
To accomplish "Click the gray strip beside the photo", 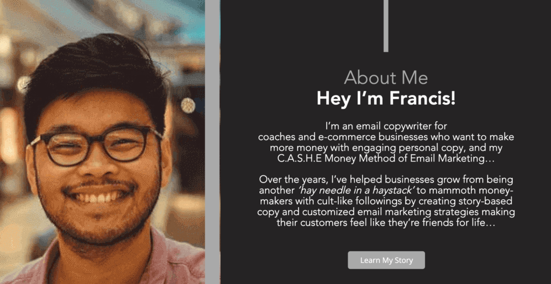I will (x=213, y=142).
